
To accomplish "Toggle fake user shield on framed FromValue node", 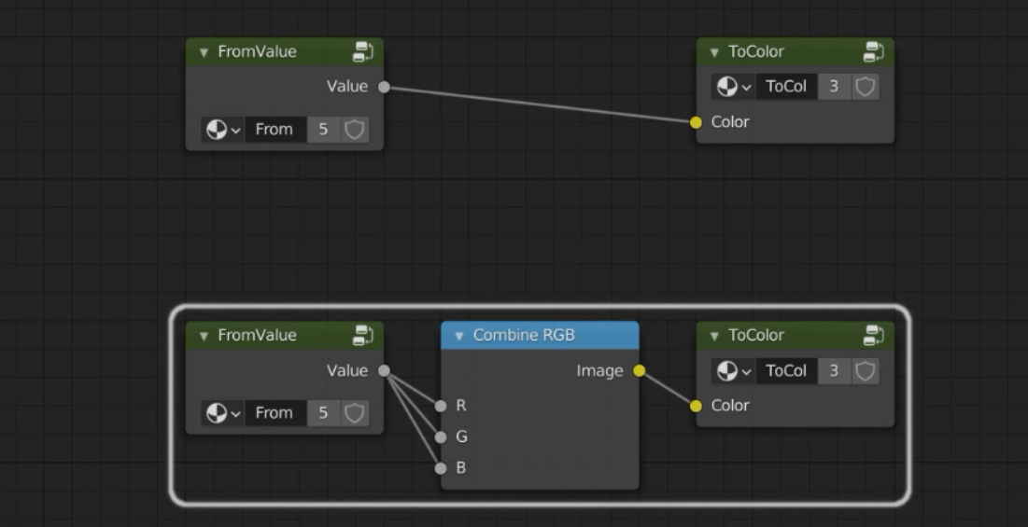I will click(x=355, y=413).
